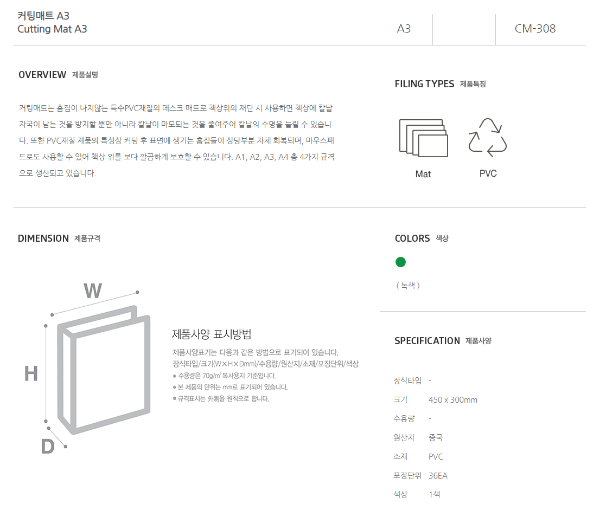
Task: Click the COLORS section heading
Action: pyautogui.click(x=412, y=238)
